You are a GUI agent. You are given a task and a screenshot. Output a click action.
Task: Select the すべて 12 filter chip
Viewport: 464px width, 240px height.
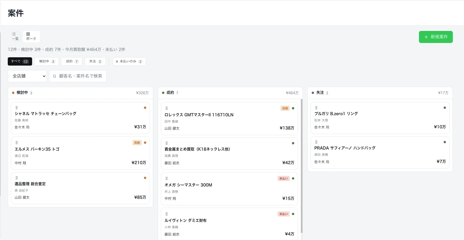[x=20, y=61]
